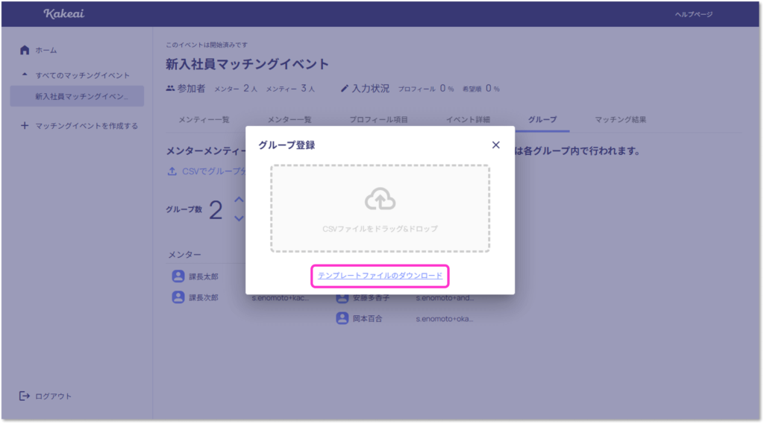The height and width of the screenshot is (424, 764).
Task: Close the グループ登録 dialog
Action: 495,145
